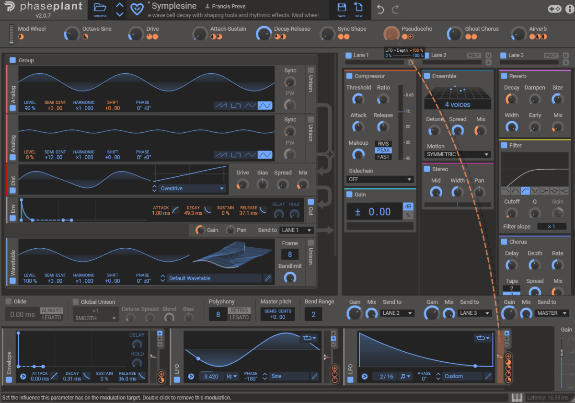
Task: Click the Redo arrow
Action: point(395,9)
